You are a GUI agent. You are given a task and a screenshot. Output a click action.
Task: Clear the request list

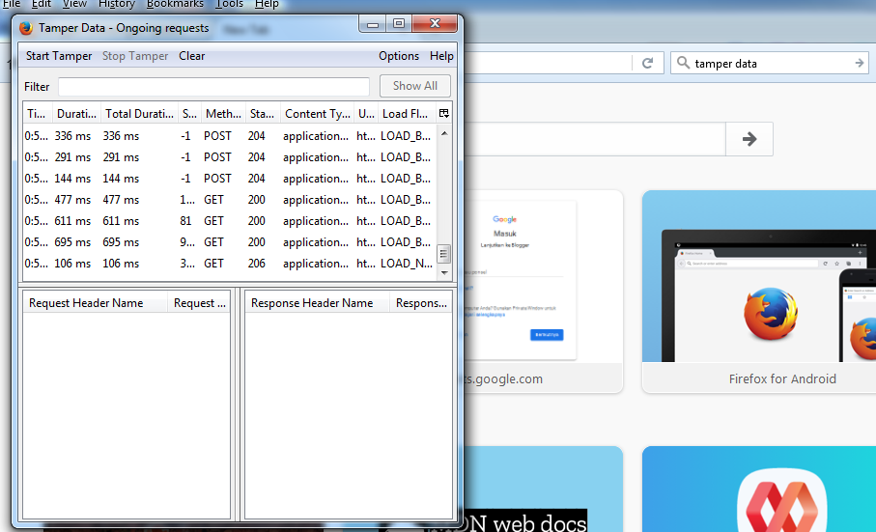pos(191,56)
